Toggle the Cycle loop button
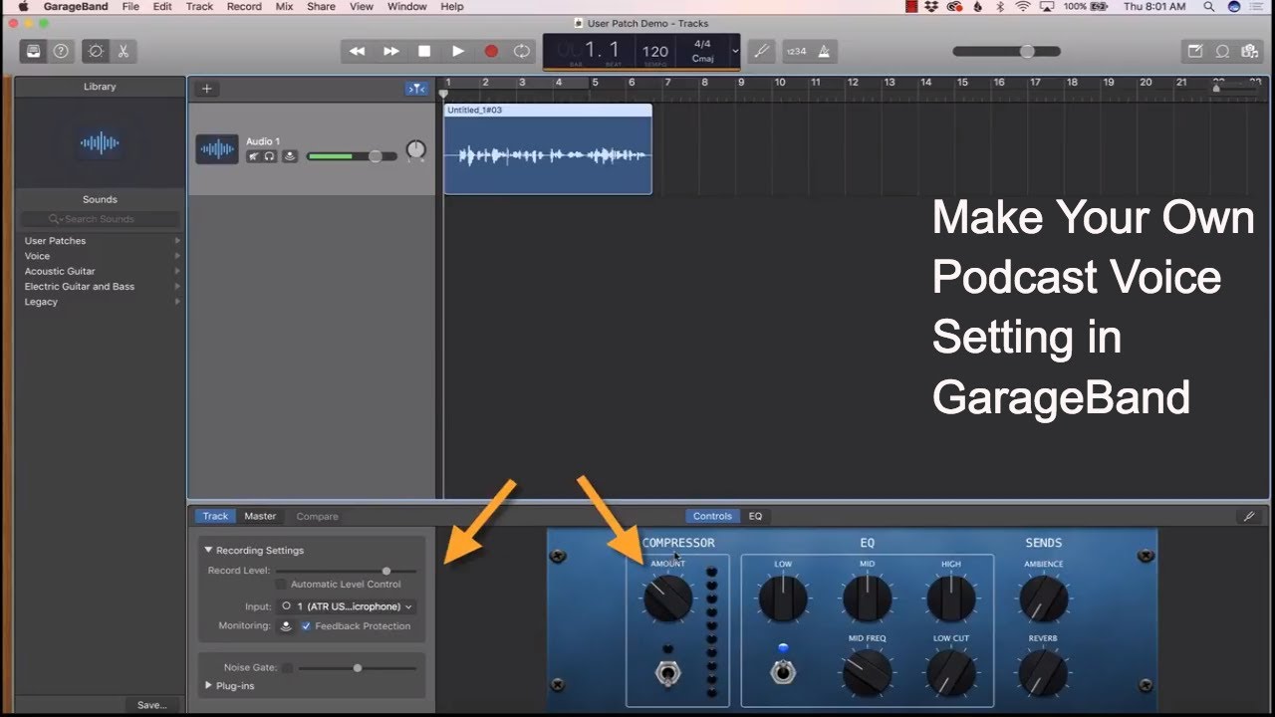Viewport: 1275px width, 717px height. 522,51
